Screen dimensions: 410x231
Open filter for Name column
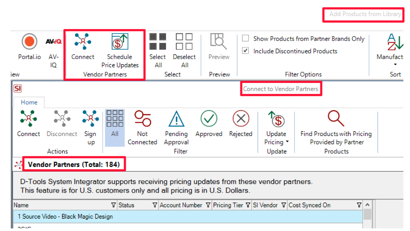coord(113,205)
